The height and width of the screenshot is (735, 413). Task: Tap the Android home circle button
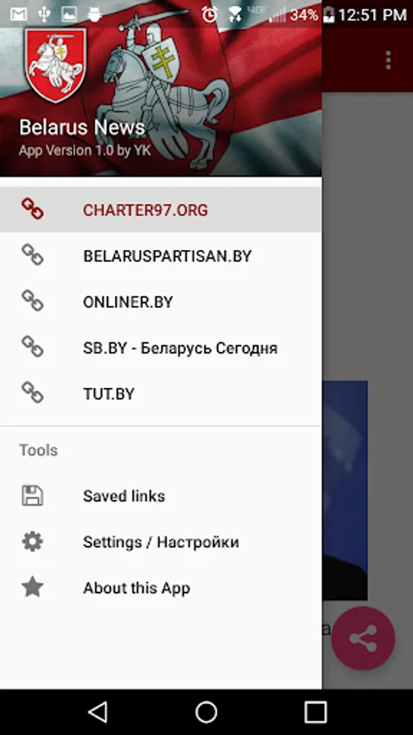(x=206, y=712)
